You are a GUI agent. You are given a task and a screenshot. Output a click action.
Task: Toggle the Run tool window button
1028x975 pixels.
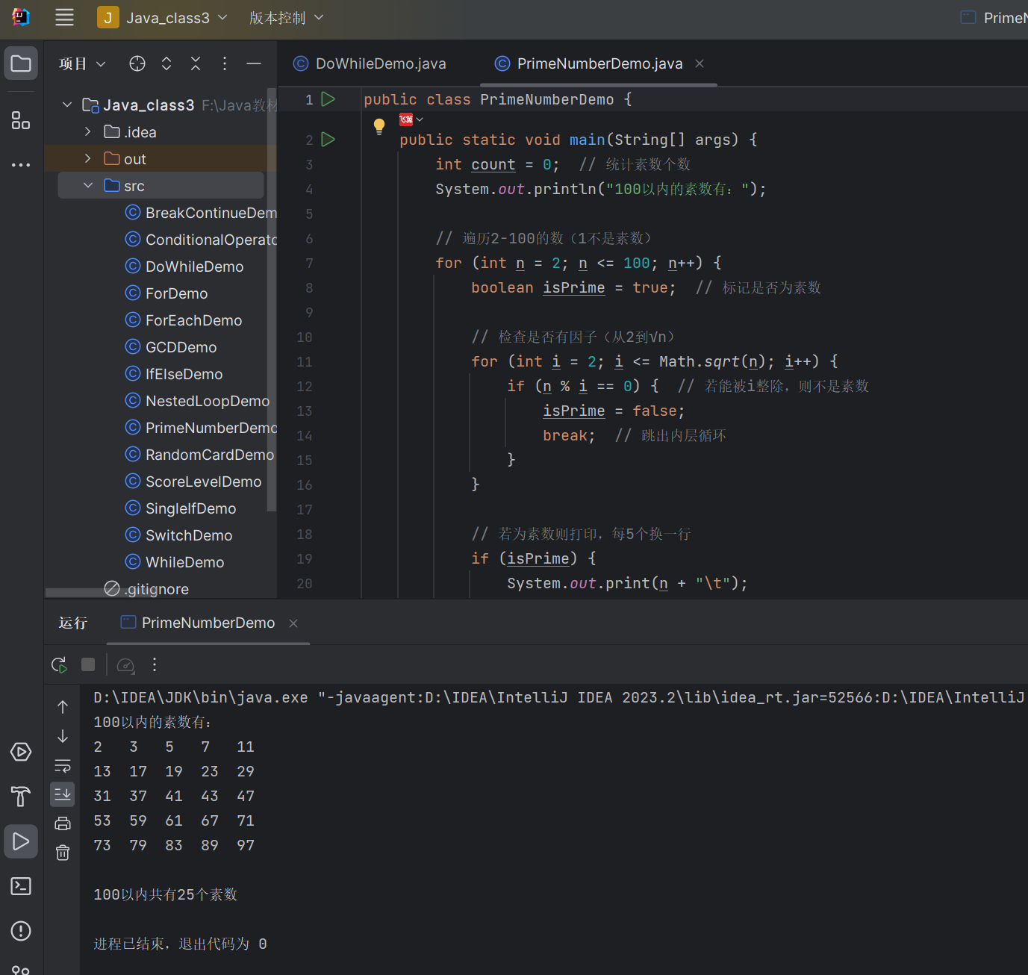(21, 841)
